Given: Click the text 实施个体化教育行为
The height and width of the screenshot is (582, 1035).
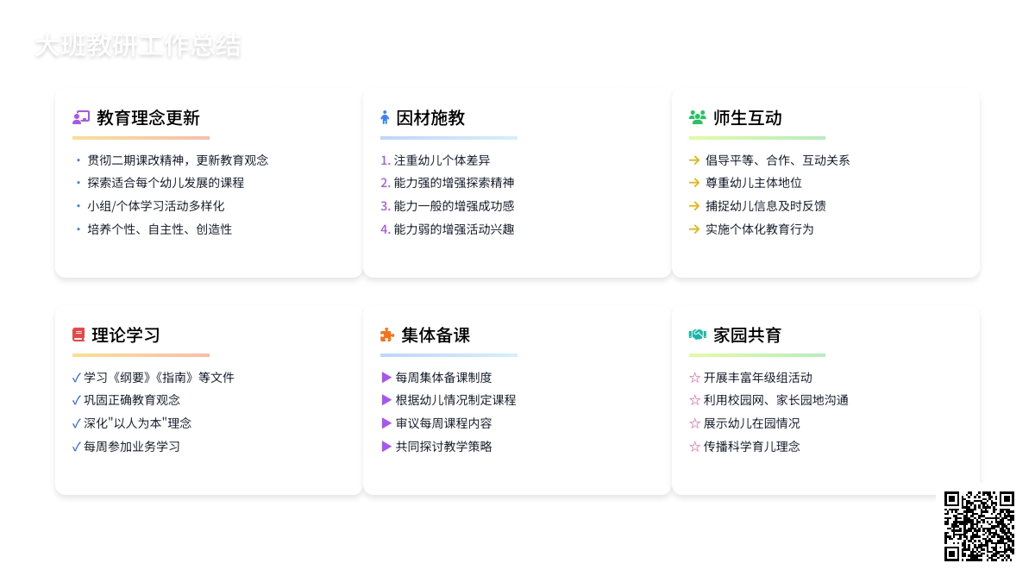Looking at the screenshot, I should click(760, 229).
